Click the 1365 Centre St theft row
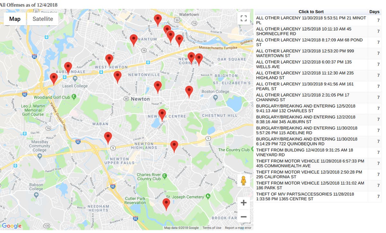This screenshot has height=233, width=386. [311, 196]
